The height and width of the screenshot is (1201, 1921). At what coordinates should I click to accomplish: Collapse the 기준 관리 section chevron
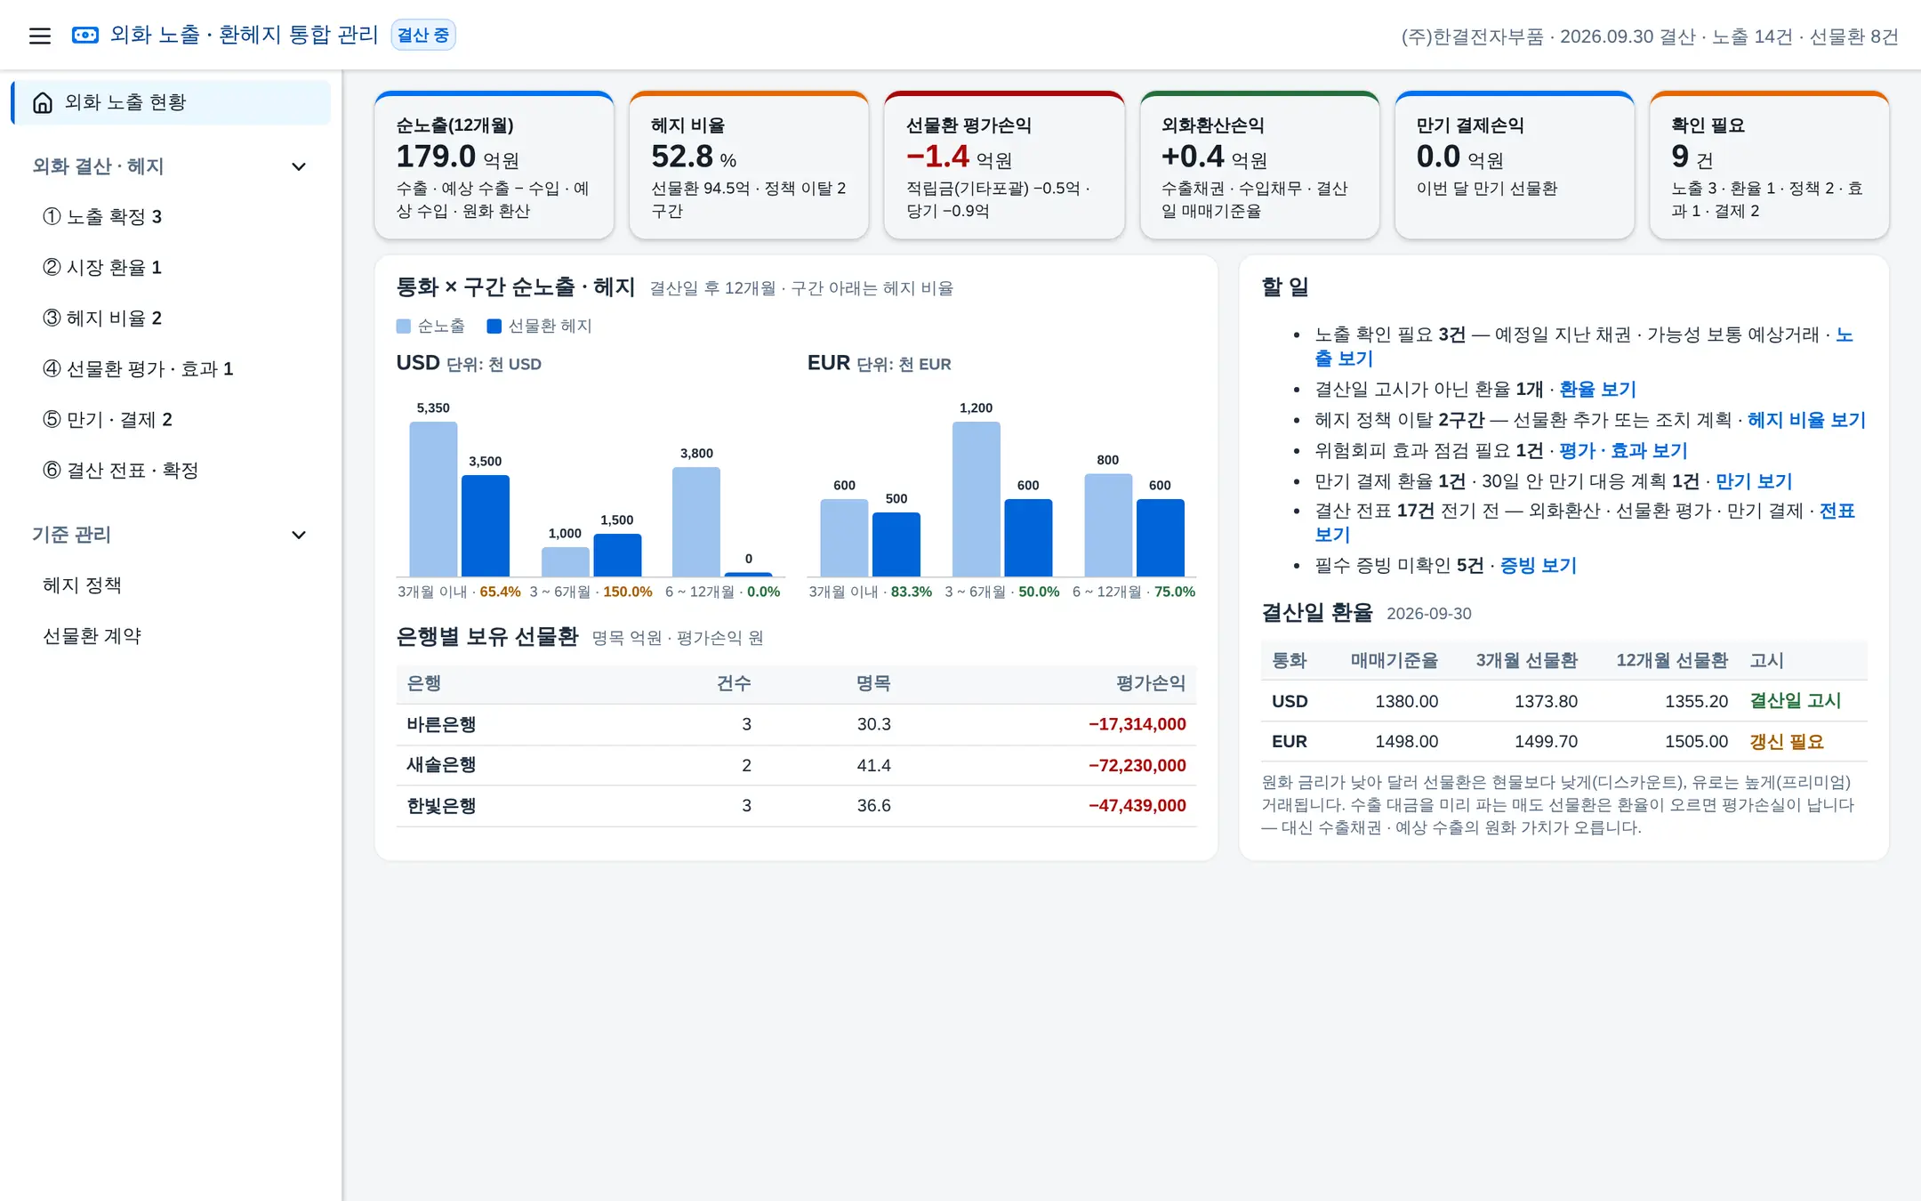pyautogui.click(x=299, y=535)
